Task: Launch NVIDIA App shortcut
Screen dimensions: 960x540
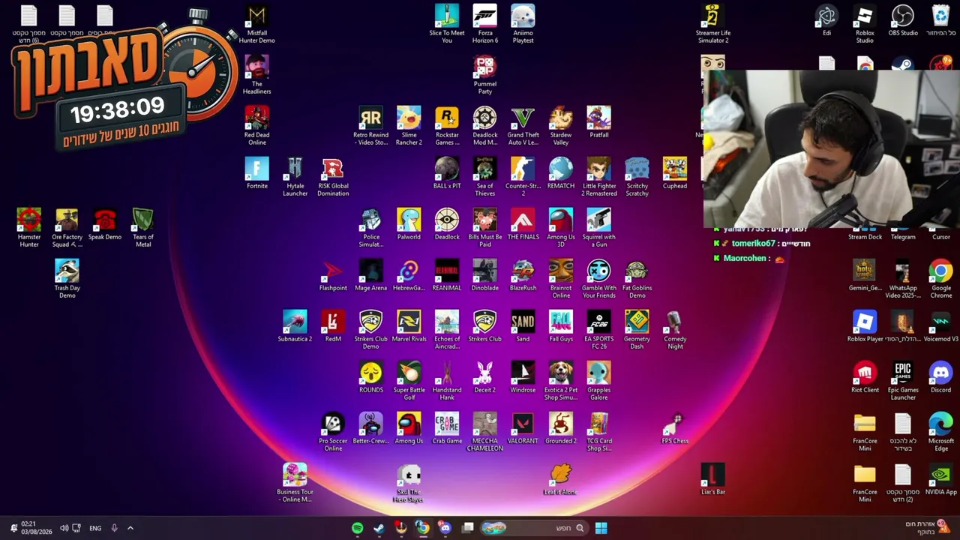Action: tap(940, 479)
